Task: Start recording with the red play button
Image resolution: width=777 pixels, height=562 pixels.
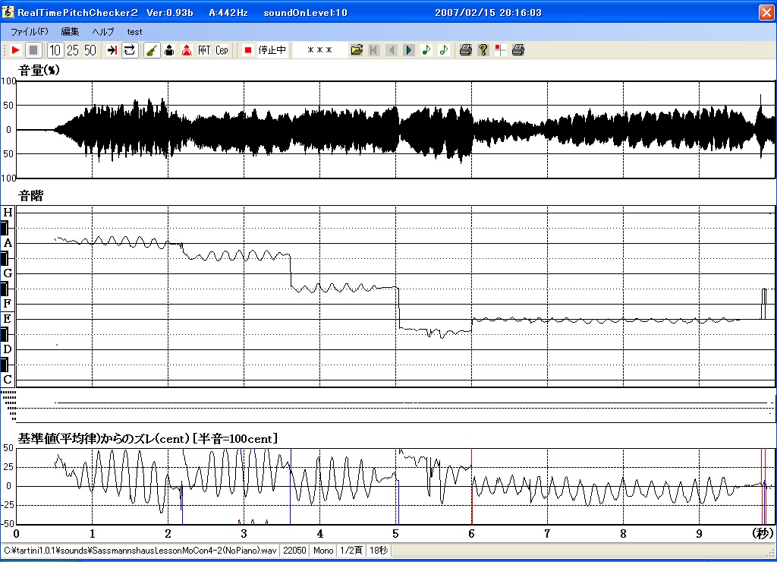Action: click(15, 50)
